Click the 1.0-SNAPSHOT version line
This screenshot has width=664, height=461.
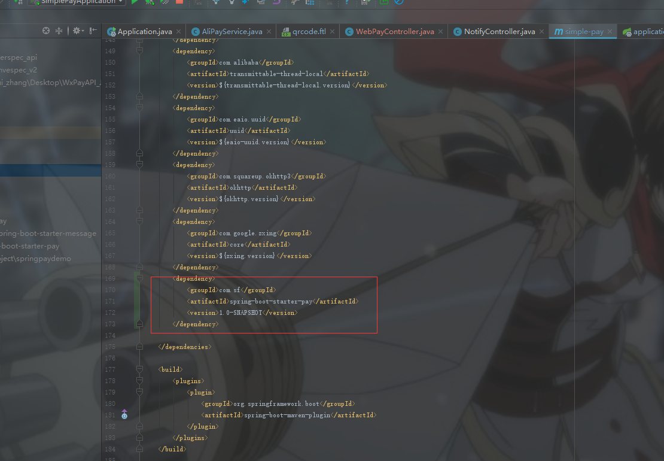tap(242, 313)
